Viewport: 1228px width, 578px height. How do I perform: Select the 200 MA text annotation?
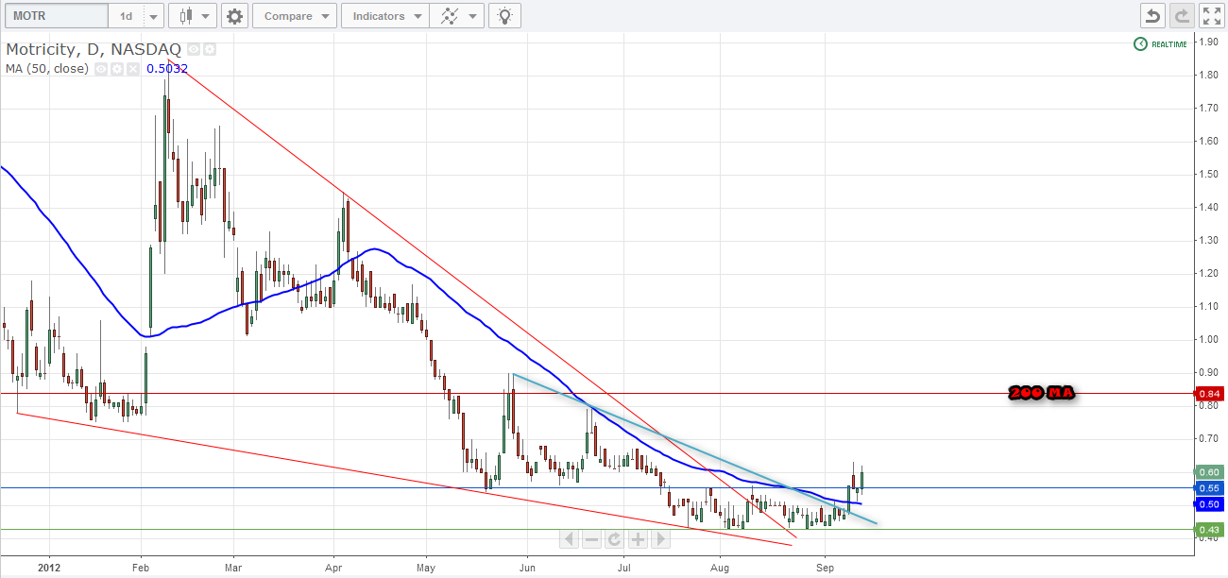click(1041, 393)
